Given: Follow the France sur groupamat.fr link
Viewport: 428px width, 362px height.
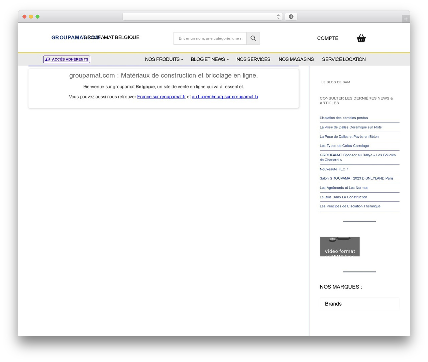Looking at the screenshot, I should coord(161,97).
